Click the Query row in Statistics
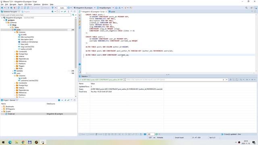258x145 pixels. click(x=121, y=89)
